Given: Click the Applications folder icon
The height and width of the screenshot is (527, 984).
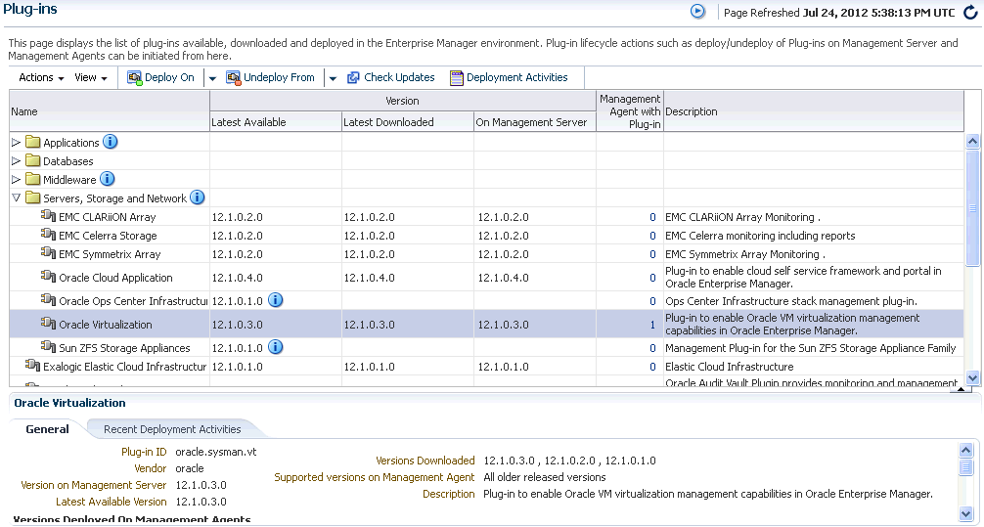Looking at the screenshot, I should coord(32,143).
